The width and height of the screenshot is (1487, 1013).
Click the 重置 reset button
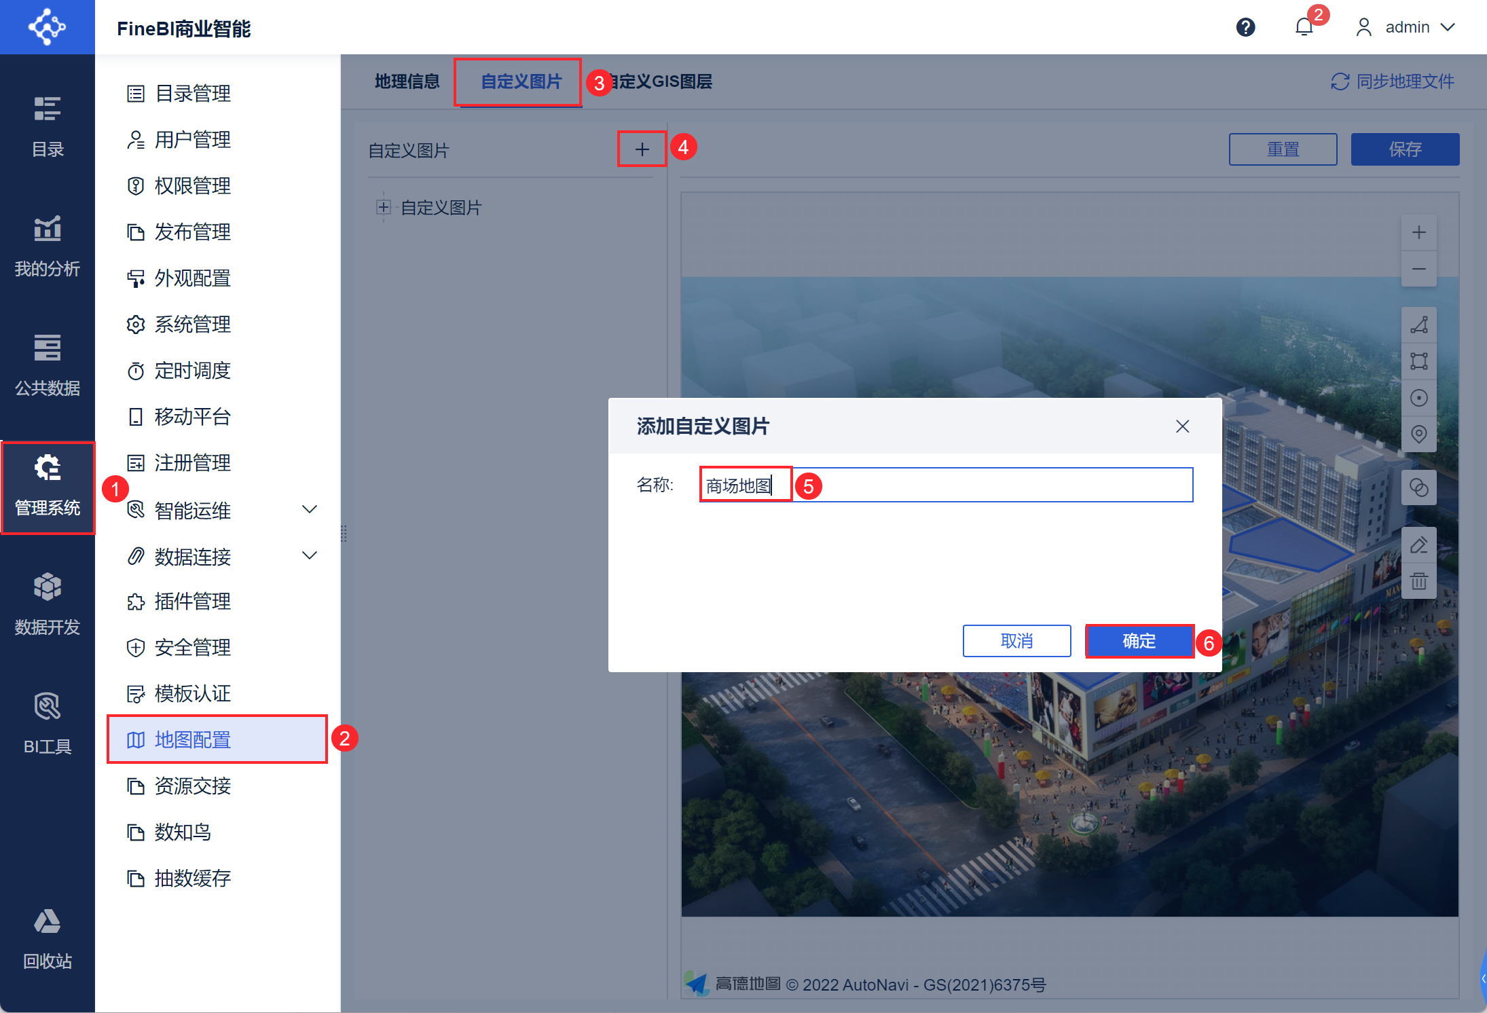pos(1283,149)
